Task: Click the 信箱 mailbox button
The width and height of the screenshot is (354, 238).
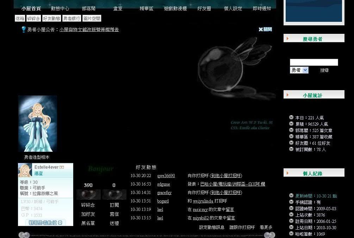Action: [x=20, y=19]
